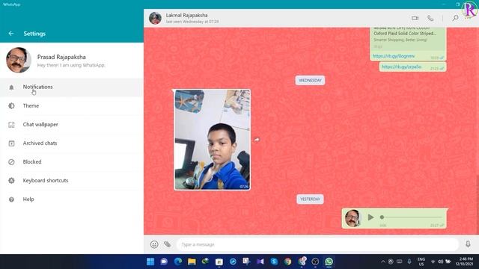
Task: Open Microsoft Edge from taskbar
Action: click(178, 262)
